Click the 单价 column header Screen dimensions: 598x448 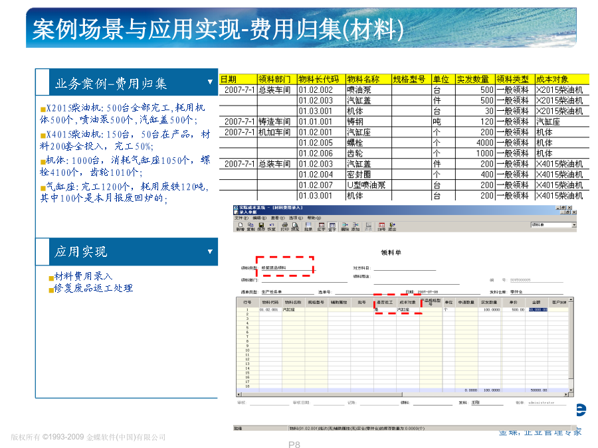(x=513, y=302)
